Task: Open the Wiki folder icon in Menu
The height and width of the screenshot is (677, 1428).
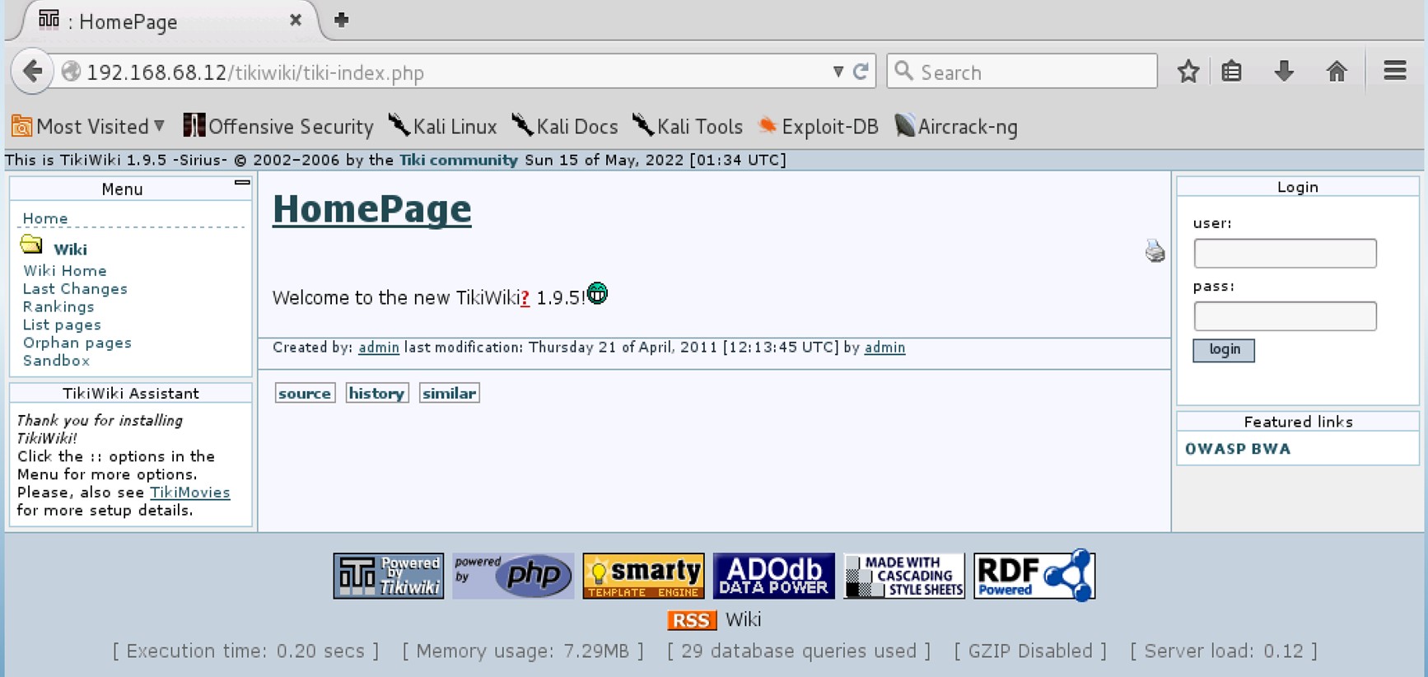Action: 31,245
